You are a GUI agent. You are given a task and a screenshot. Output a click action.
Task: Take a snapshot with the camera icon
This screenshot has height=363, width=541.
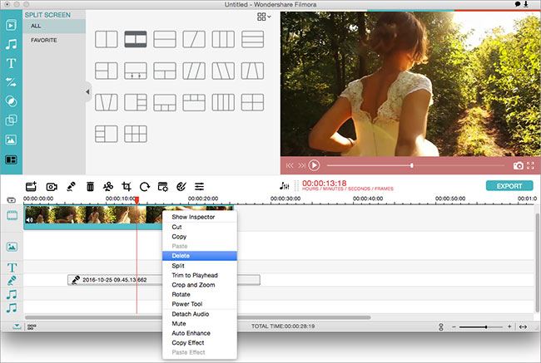pos(518,165)
